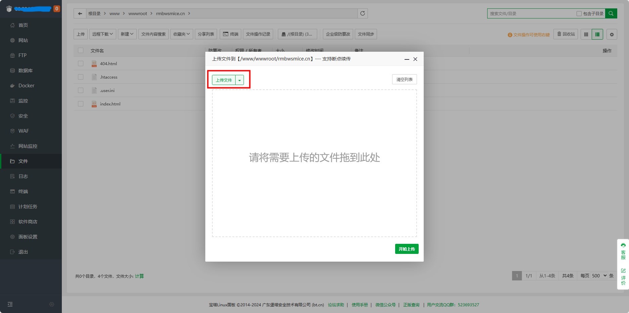The width and height of the screenshot is (629, 313).
Task: Check the 404.html row checkbox
Action: point(81,63)
